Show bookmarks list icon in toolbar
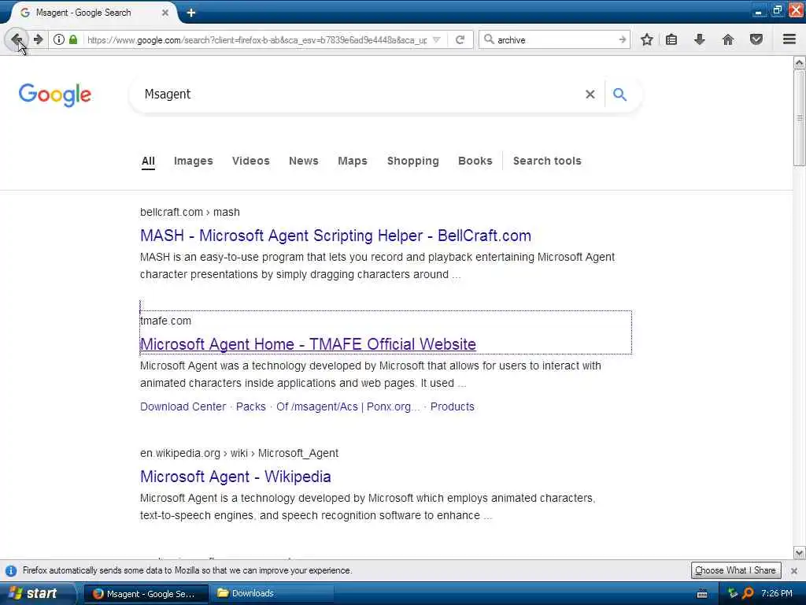 [x=671, y=39]
